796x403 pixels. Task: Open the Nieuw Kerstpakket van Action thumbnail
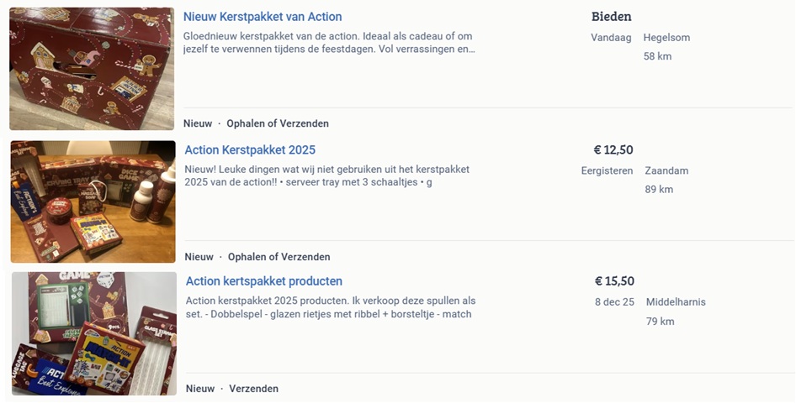(x=92, y=69)
